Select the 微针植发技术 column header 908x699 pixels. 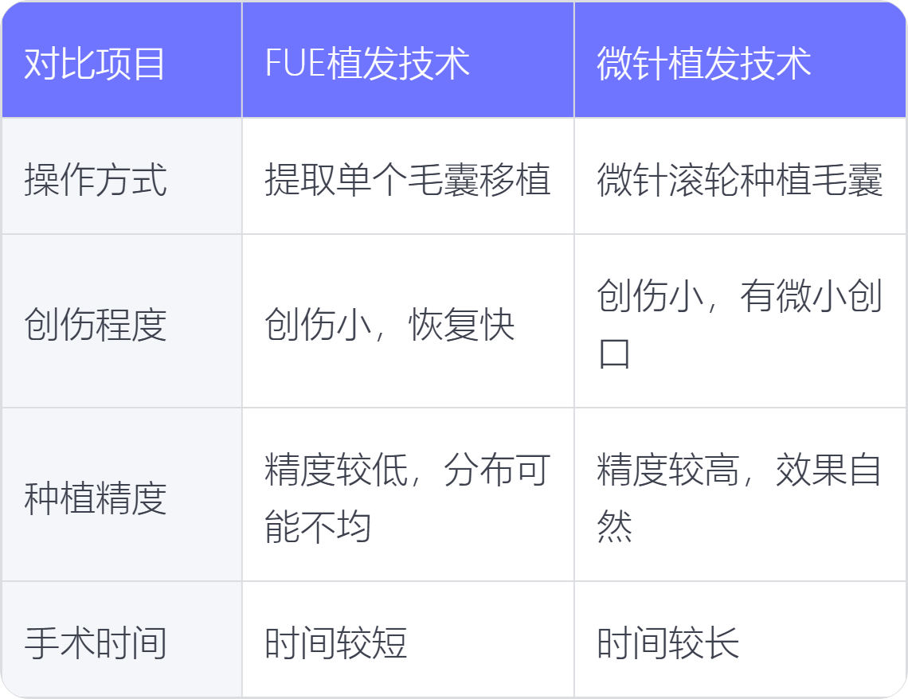click(740, 61)
